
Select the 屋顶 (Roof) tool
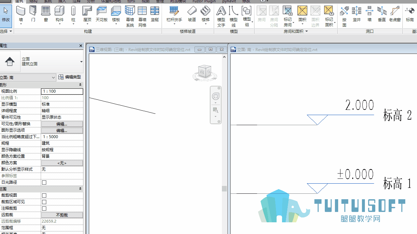[87, 15]
